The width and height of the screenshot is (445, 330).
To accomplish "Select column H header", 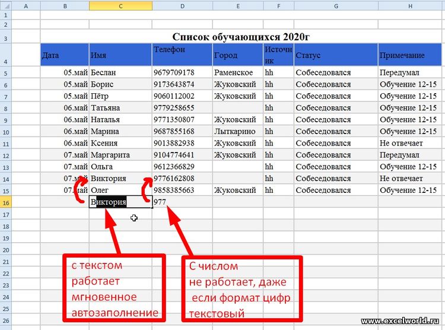I will 410,6.
